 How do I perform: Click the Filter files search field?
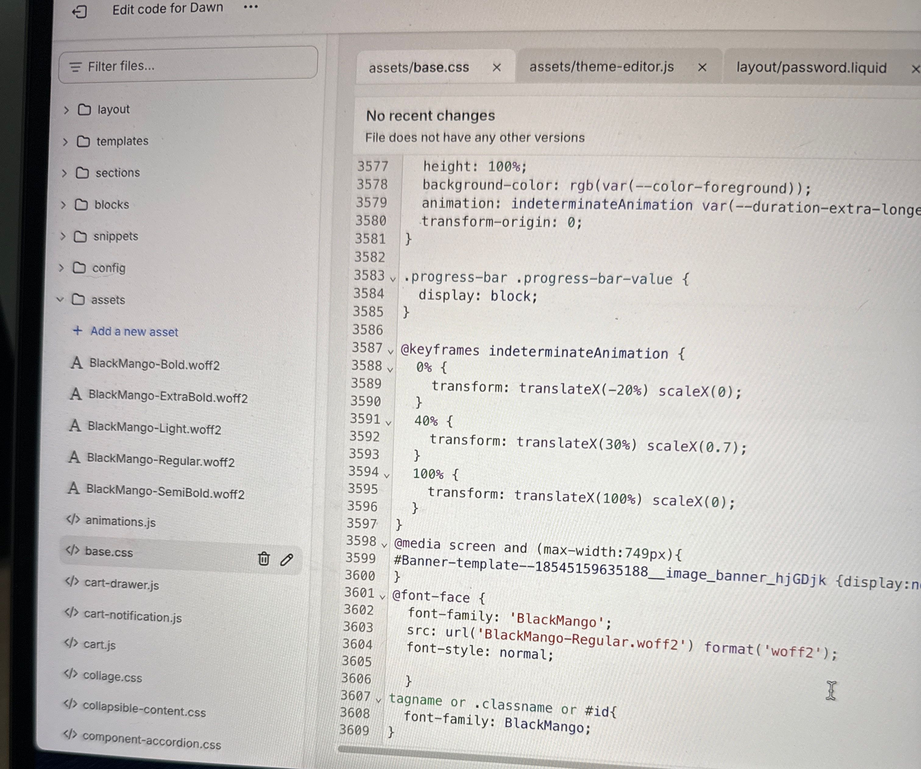tap(189, 66)
